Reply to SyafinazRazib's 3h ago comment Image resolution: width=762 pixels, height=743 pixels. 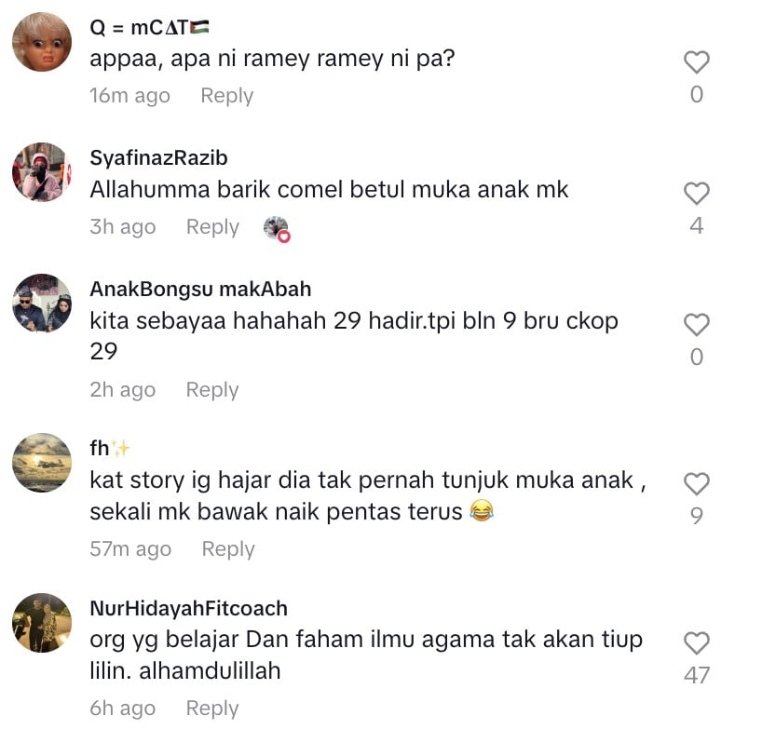click(x=212, y=227)
